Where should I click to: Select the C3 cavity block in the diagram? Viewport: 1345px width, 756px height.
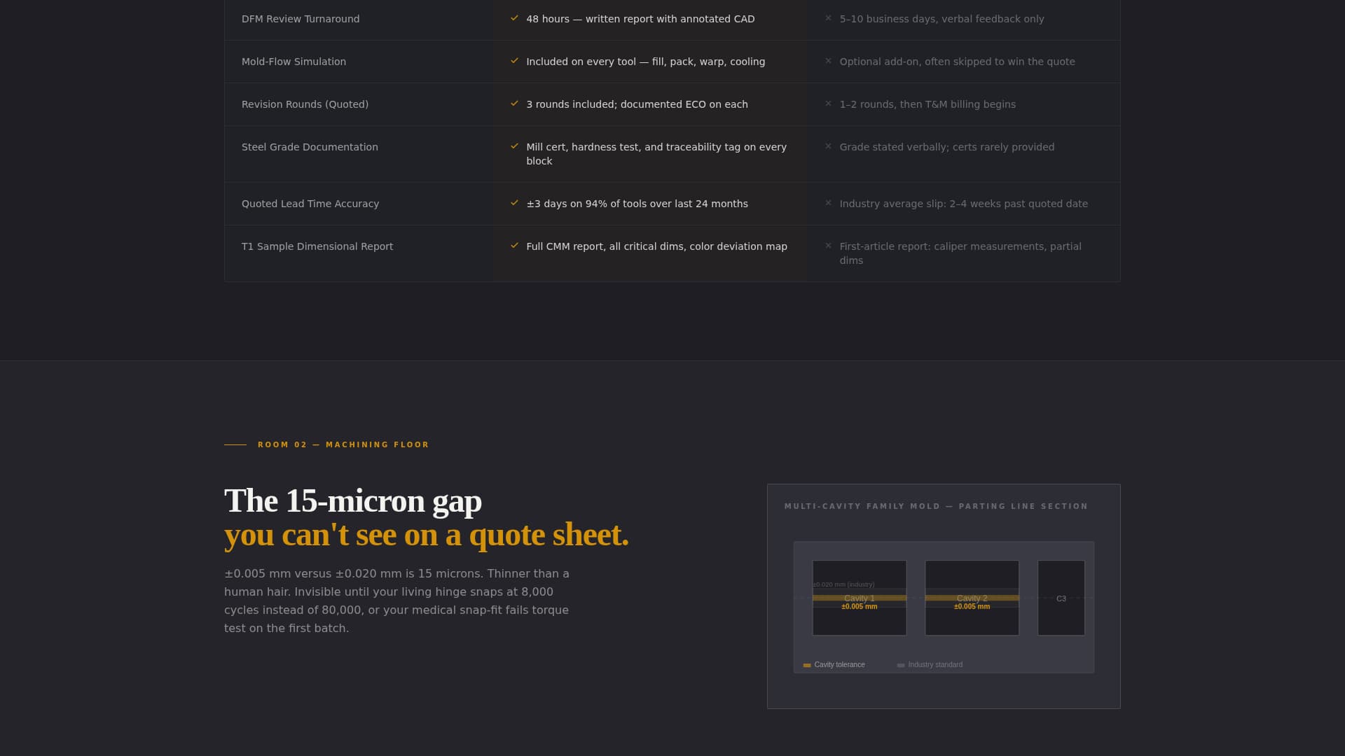coord(1061,598)
